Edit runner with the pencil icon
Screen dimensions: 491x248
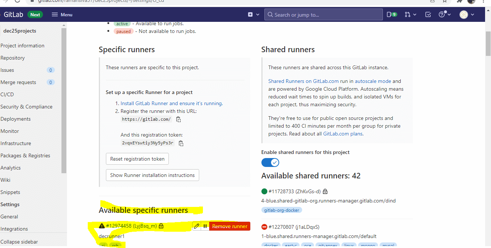click(197, 226)
